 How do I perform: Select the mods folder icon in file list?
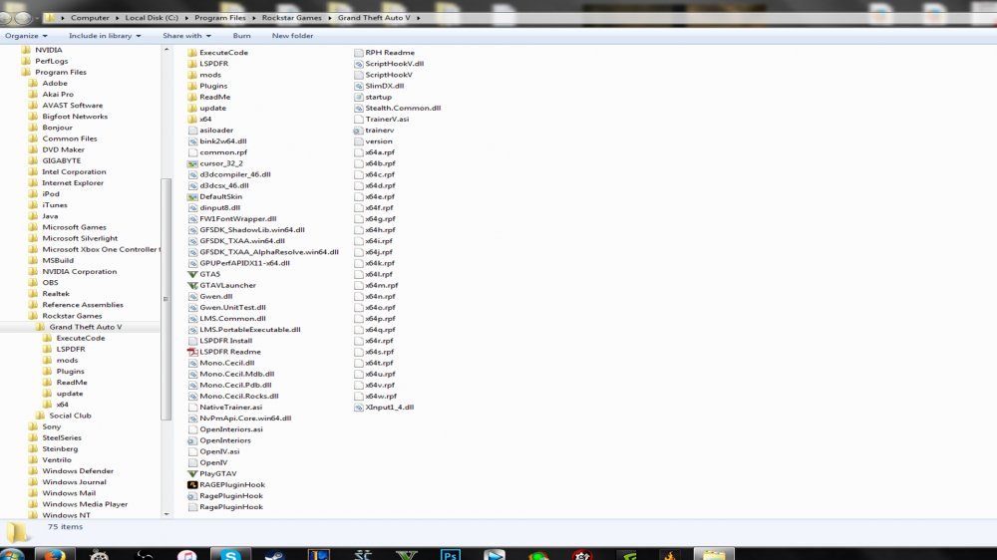[192, 75]
